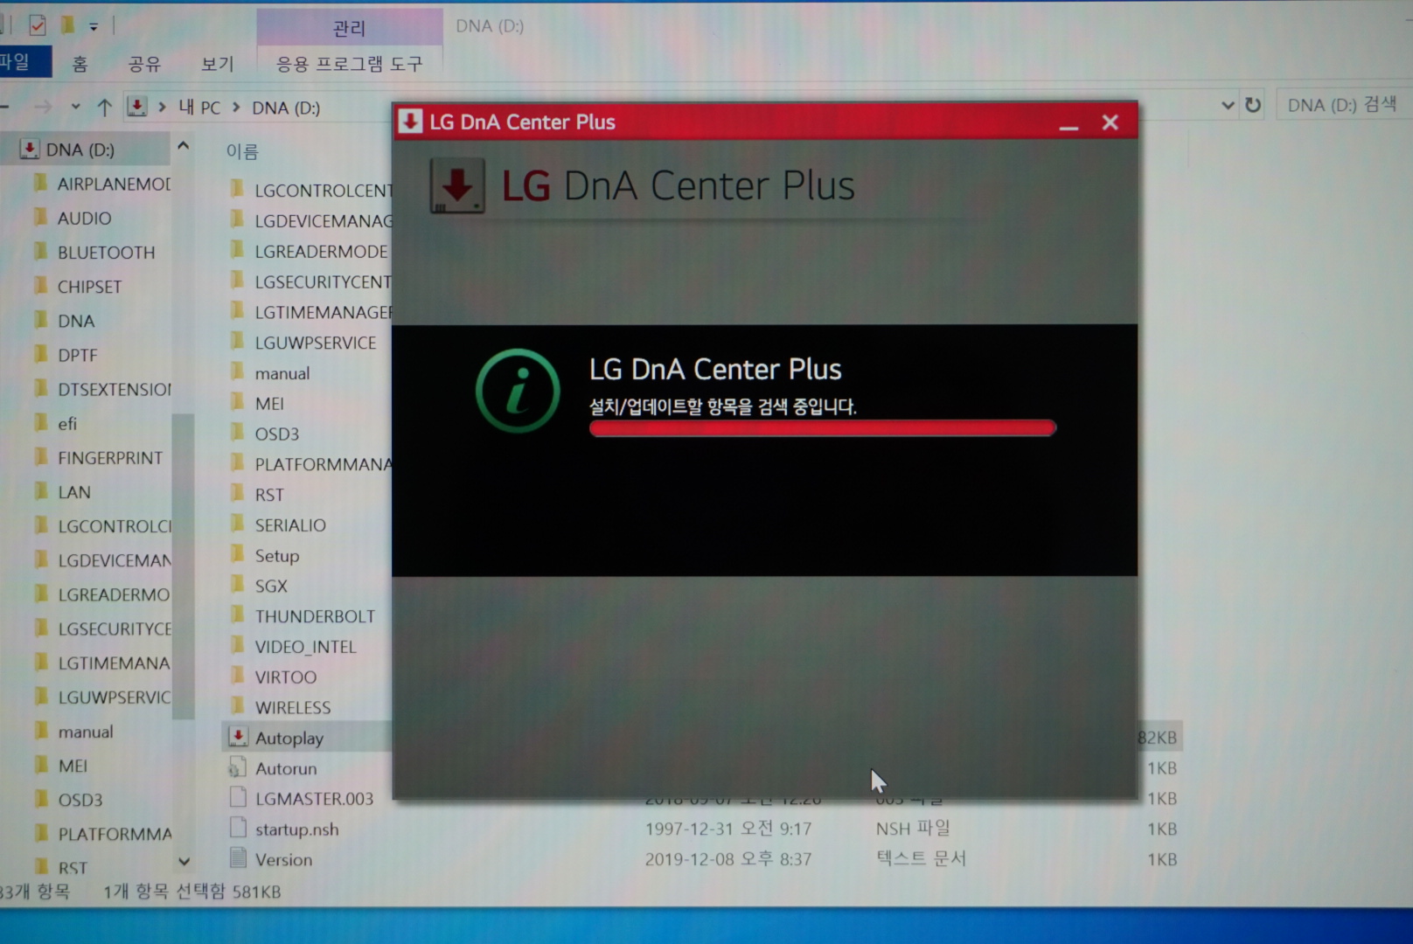Click the Setup folder icon in file list
The width and height of the screenshot is (1413, 944).
[237, 554]
